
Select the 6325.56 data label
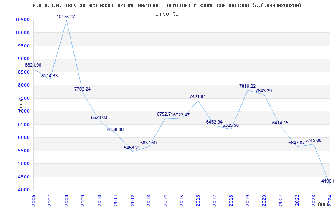[231, 126]
